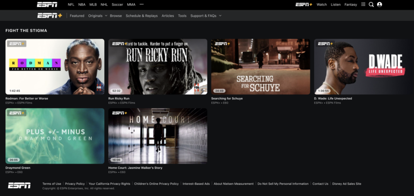Click the ESPN logo in footer

pos(19,186)
